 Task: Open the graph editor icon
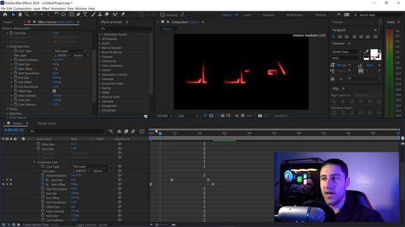(142, 132)
